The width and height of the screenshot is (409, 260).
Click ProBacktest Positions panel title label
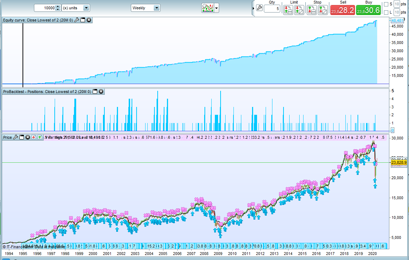coord(47,92)
